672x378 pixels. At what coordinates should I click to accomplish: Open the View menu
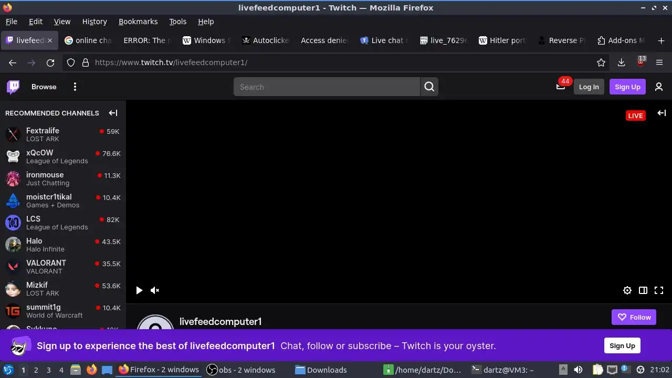tap(62, 22)
